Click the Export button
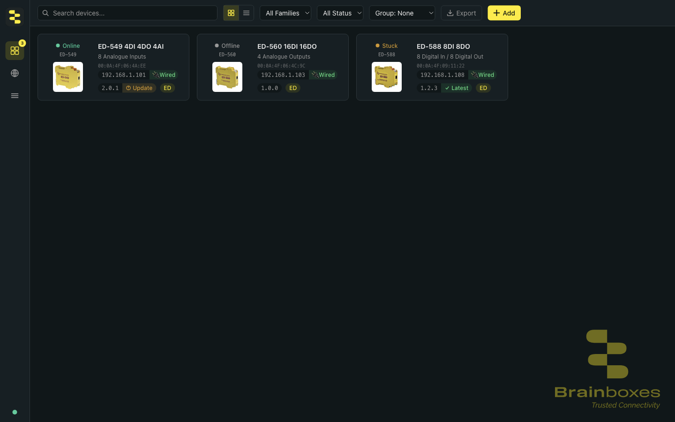 [461, 13]
